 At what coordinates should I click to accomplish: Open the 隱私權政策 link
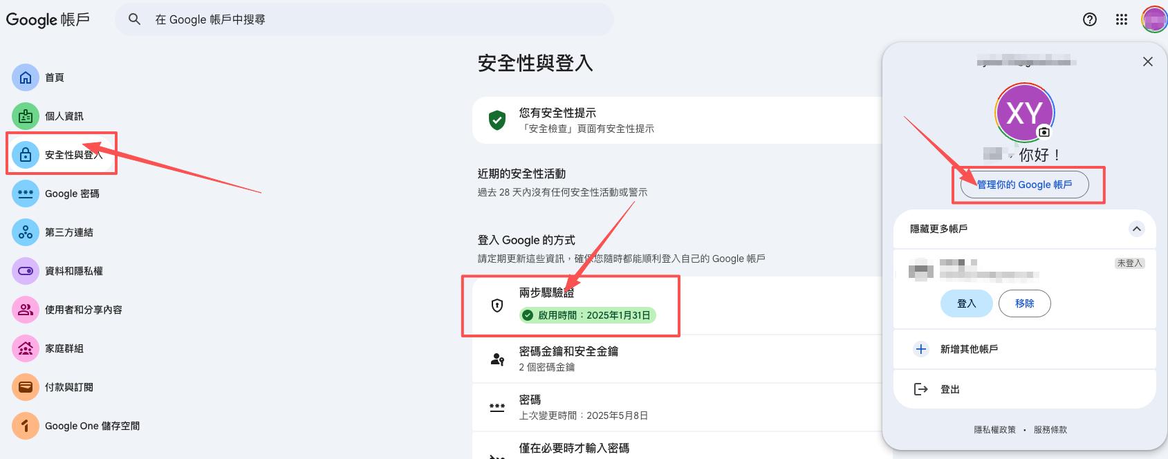(x=995, y=429)
